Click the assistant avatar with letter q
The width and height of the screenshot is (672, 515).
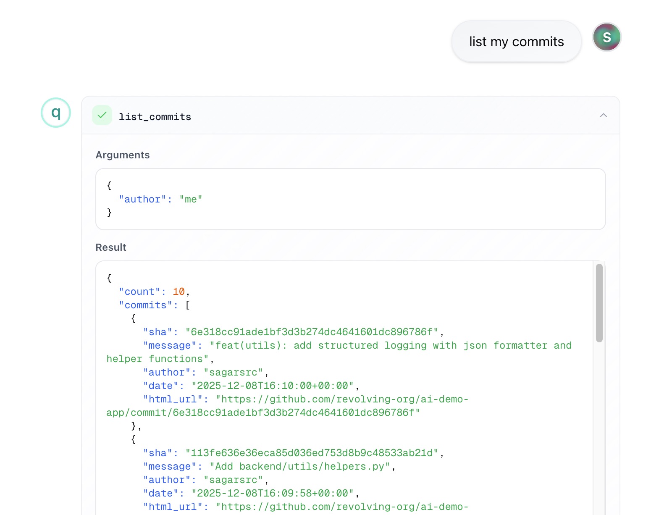click(56, 113)
